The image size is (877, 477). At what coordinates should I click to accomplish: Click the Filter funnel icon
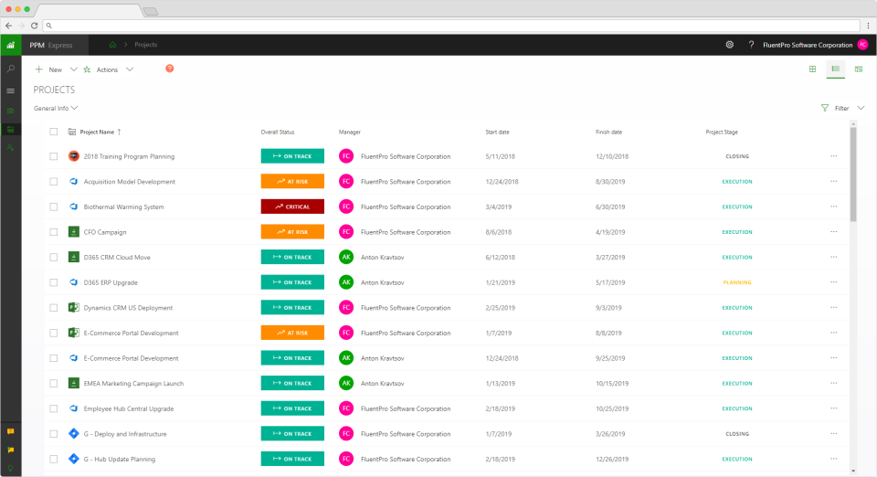824,108
